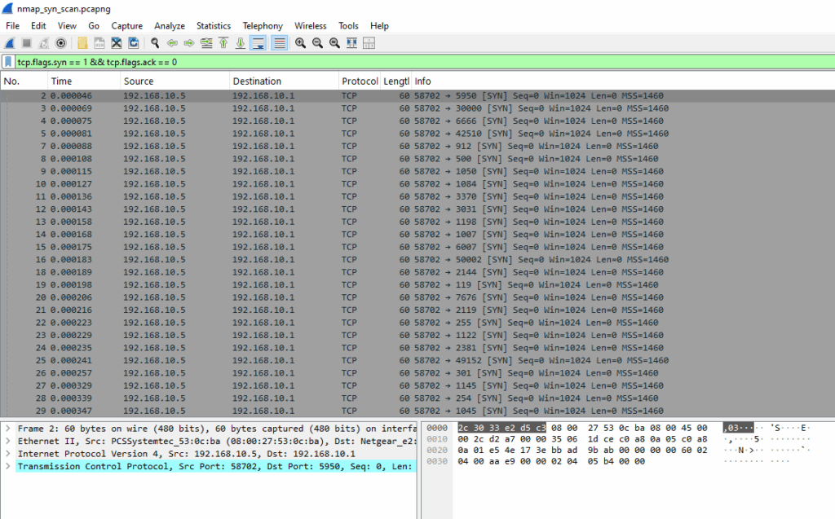
Task: Toggle packet coloring rules button
Action: pyautogui.click(x=279, y=43)
